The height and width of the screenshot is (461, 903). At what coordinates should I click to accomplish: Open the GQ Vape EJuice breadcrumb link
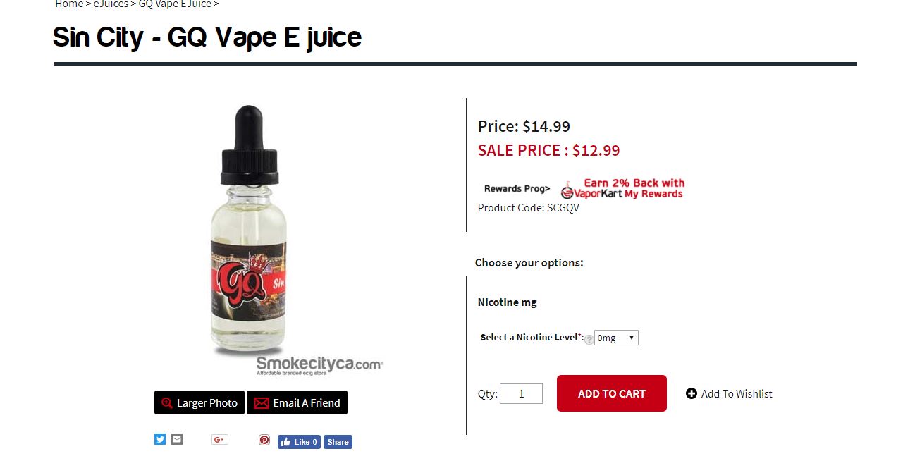click(175, 4)
